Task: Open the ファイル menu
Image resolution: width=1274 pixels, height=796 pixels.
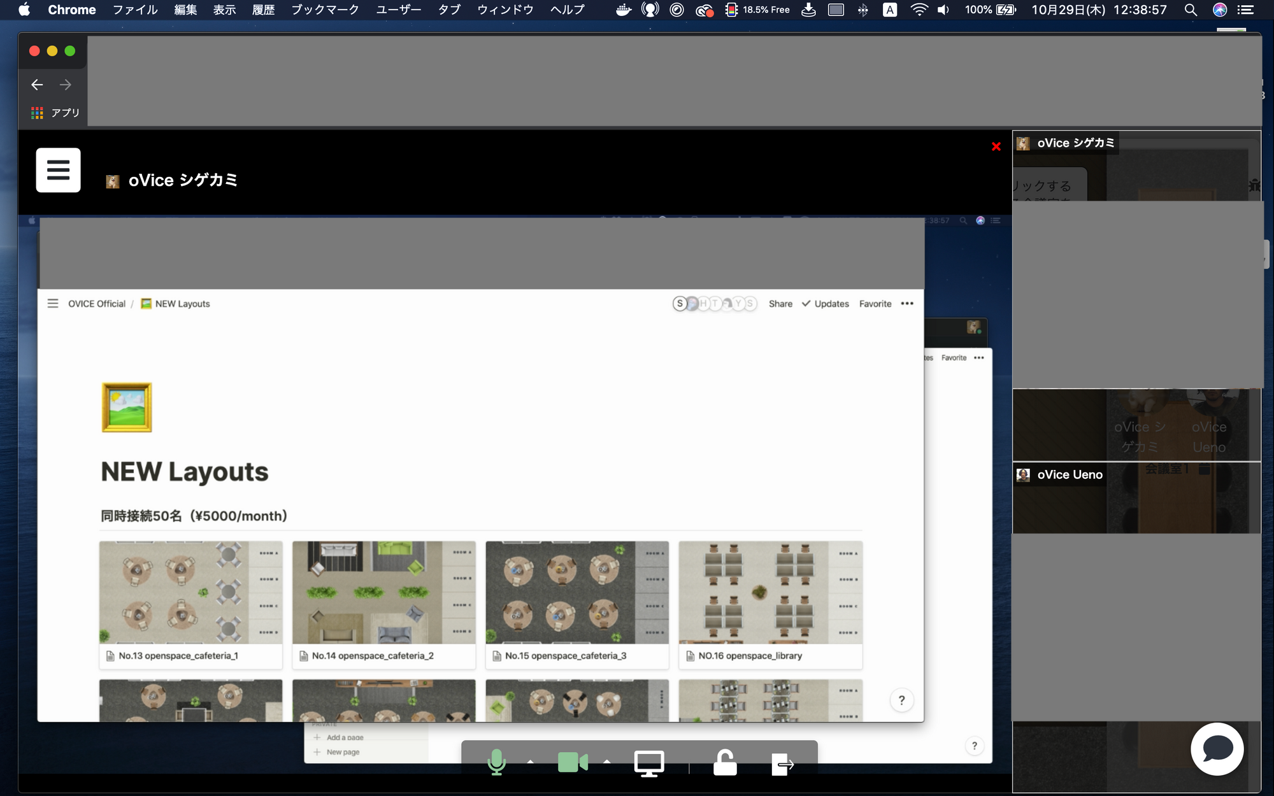Action: coord(135,10)
